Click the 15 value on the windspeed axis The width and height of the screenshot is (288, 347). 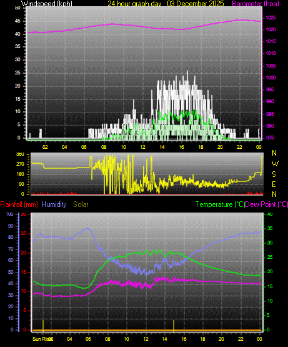tap(17, 99)
